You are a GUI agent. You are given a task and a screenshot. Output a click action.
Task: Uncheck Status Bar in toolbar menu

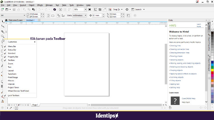(x=12, y=50)
